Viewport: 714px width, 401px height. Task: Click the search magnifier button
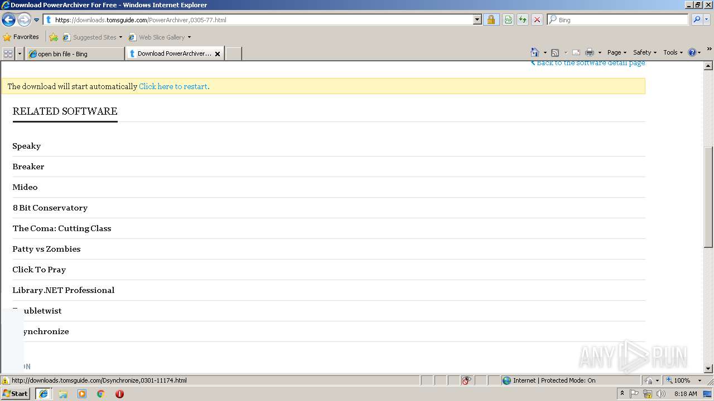point(696,19)
